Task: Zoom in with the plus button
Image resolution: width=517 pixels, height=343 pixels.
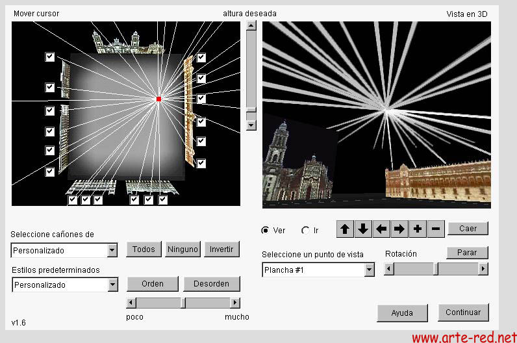Action: [418, 229]
